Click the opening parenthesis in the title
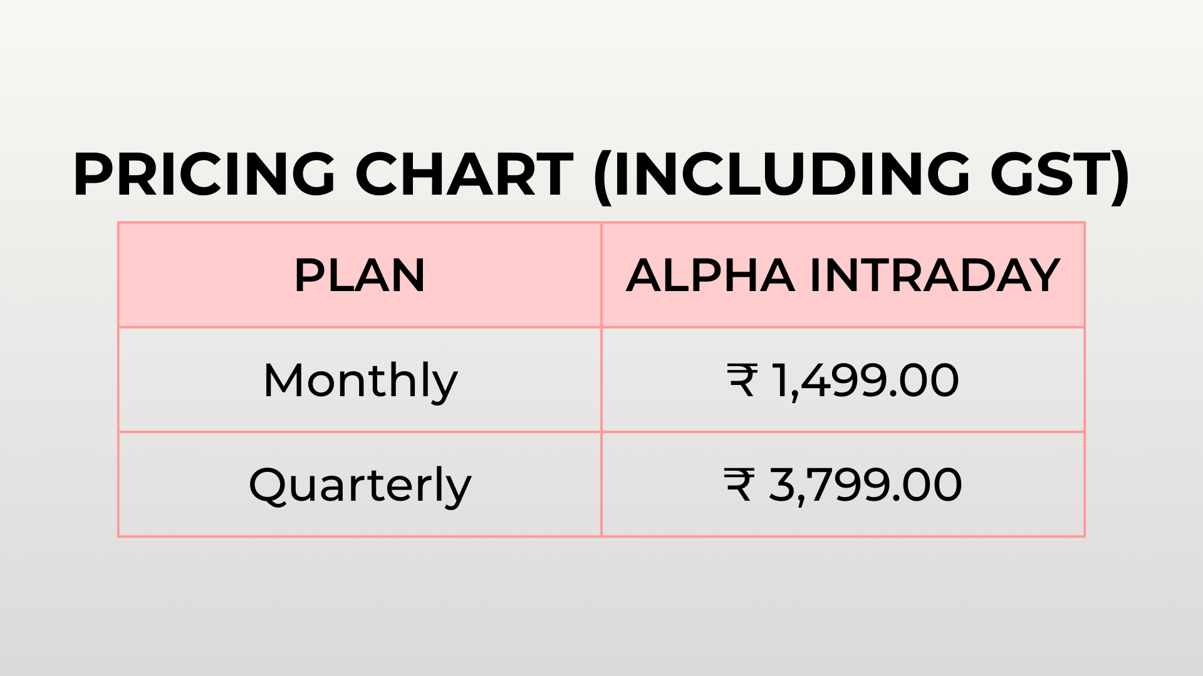 (x=603, y=177)
